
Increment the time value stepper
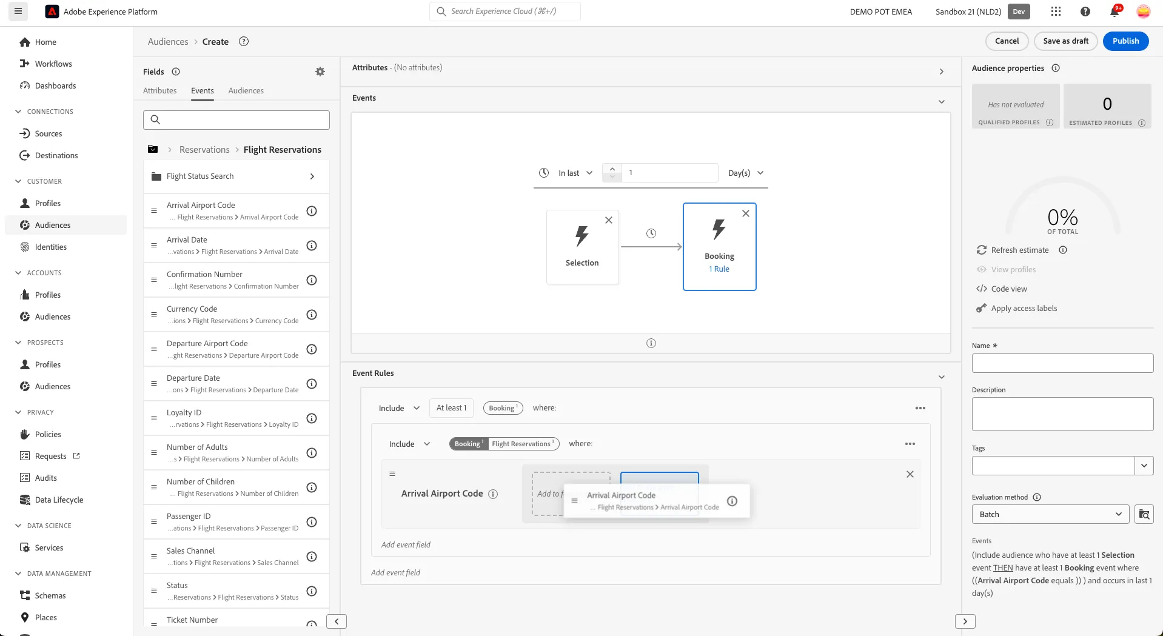click(x=612, y=169)
